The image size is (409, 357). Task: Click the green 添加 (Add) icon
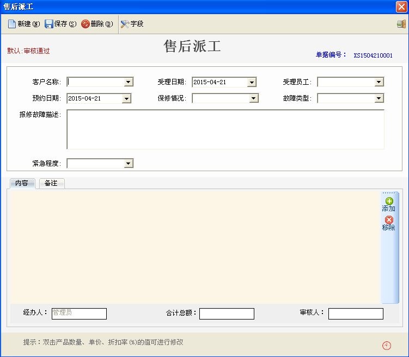(389, 201)
